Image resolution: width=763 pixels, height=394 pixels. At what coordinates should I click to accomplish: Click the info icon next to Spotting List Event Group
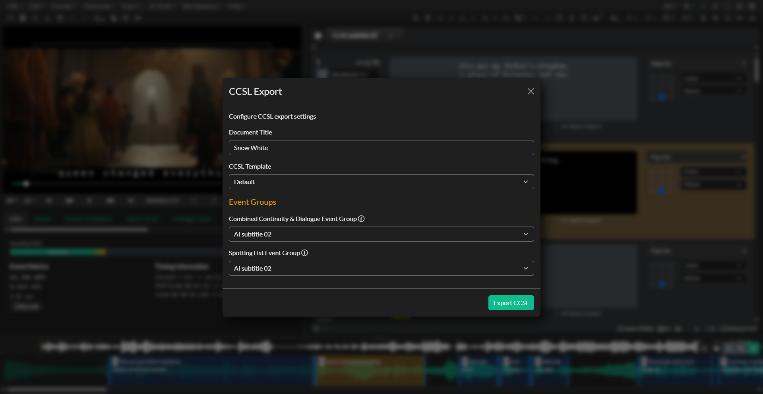coord(304,253)
